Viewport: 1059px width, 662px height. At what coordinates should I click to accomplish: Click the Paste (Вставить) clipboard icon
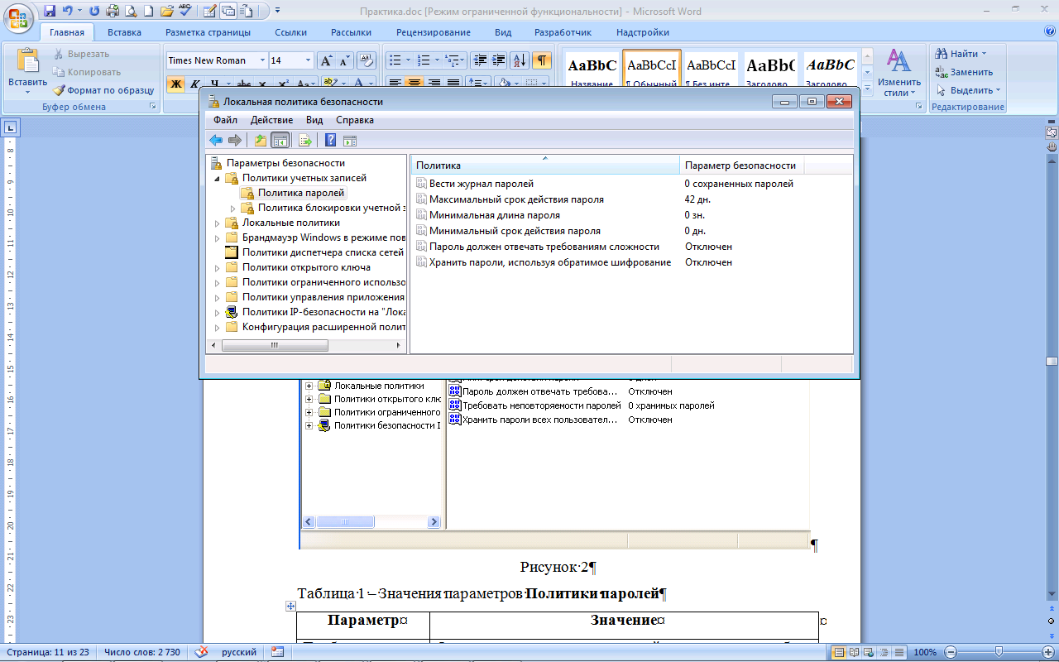(27, 61)
